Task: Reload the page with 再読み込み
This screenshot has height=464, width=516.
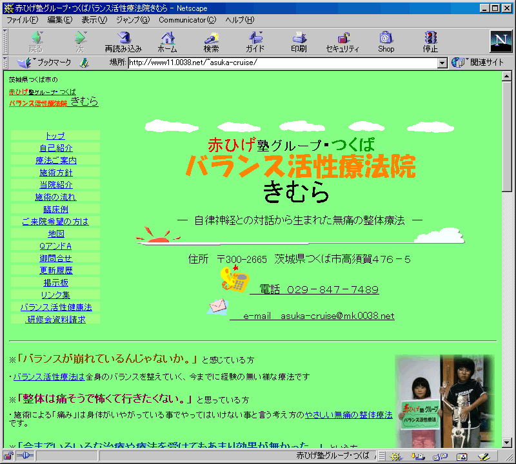Action: (123, 42)
